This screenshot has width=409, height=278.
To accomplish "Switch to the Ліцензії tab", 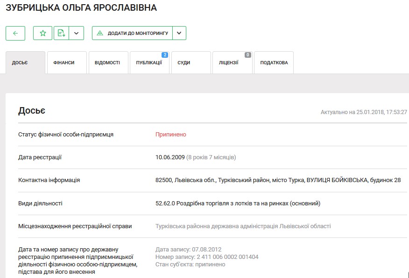I will [x=228, y=63].
